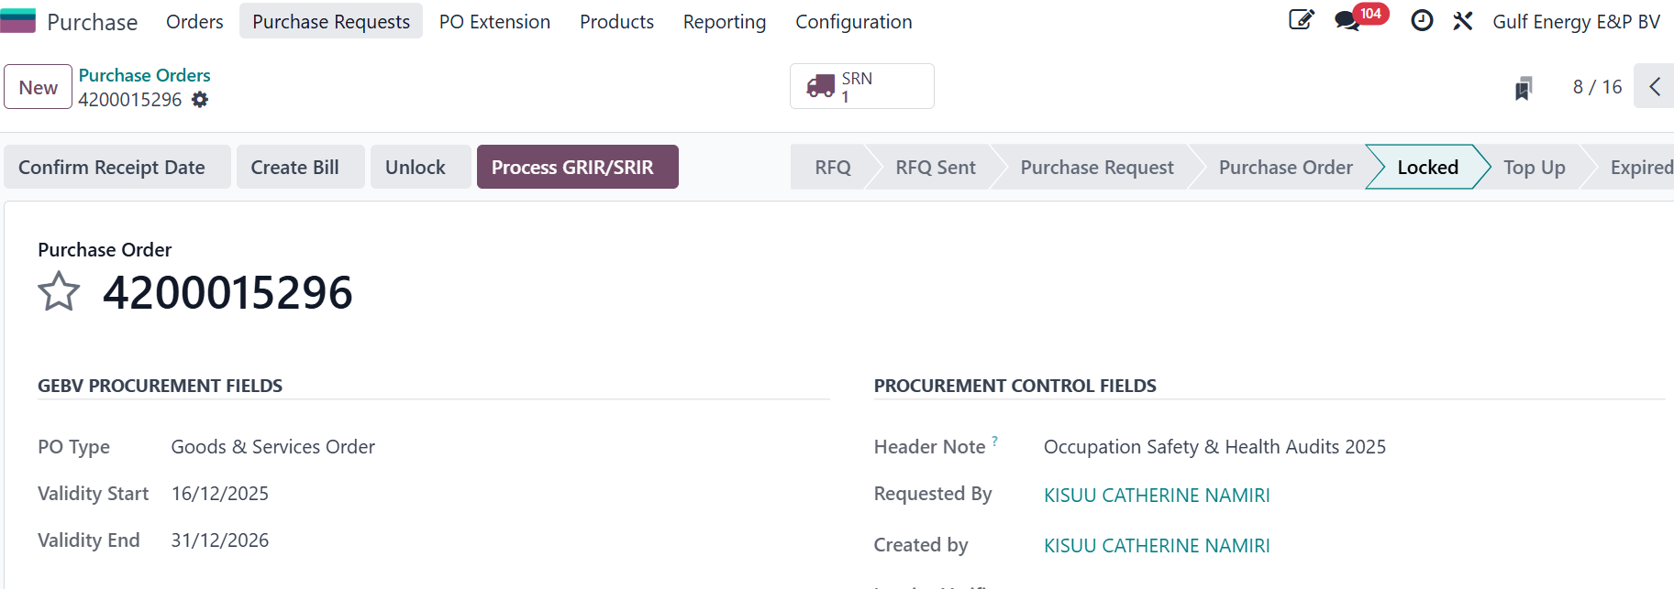The height and width of the screenshot is (589, 1674).
Task: Open Purchase Orders breadcrumb link
Action: click(x=144, y=75)
